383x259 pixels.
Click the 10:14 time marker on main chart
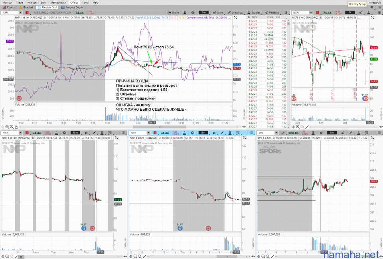pyautogui.click(x=152, y=123)
